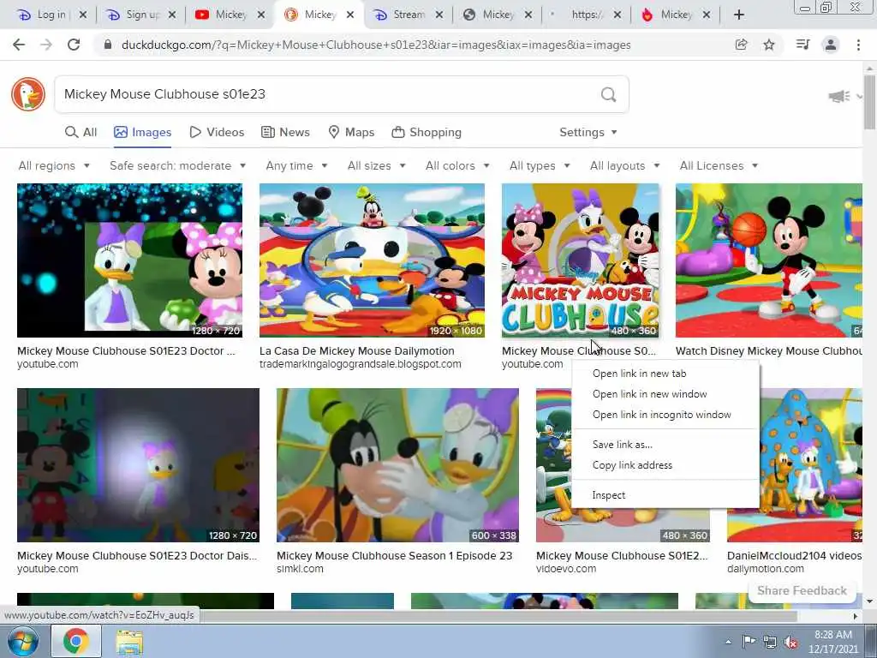The image size is (877, 658).
Task: Click the muted volume tray icon
Action: pyautogui.click(x=790, y=642)
